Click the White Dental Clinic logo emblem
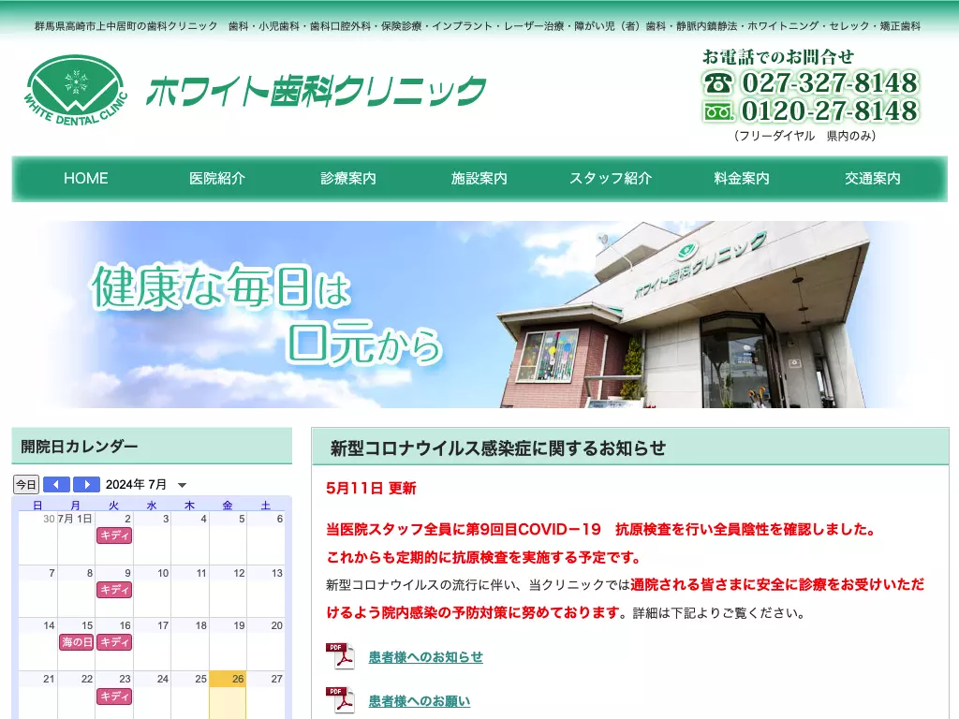The width and height of the screenshot is (959, 719). tap(76, 90)
